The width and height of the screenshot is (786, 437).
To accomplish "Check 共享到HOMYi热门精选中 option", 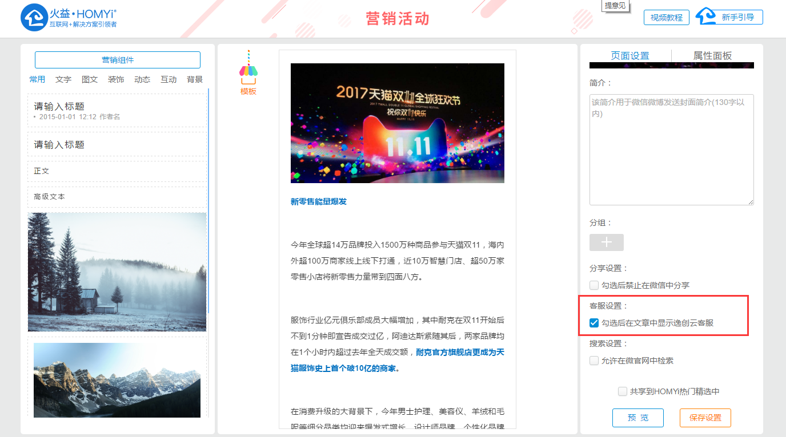I will tap(623, 391).
